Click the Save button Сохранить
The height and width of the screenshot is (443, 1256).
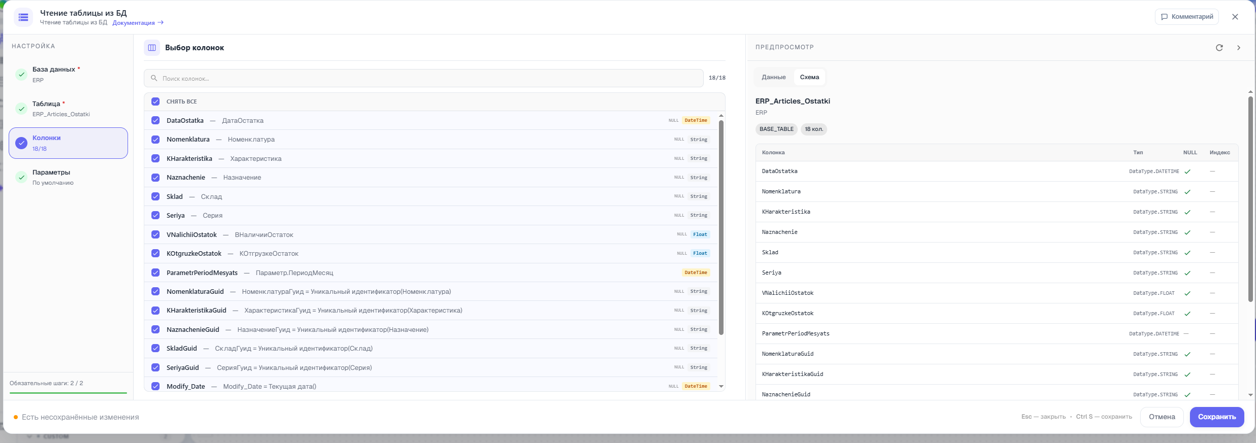point(1217,417)
